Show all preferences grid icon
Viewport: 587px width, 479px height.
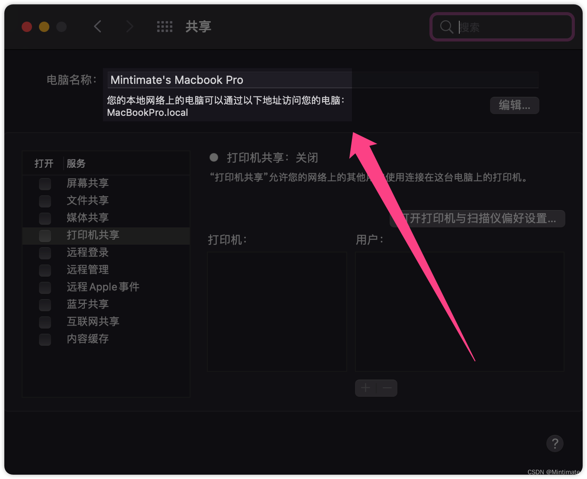[164, 27]
